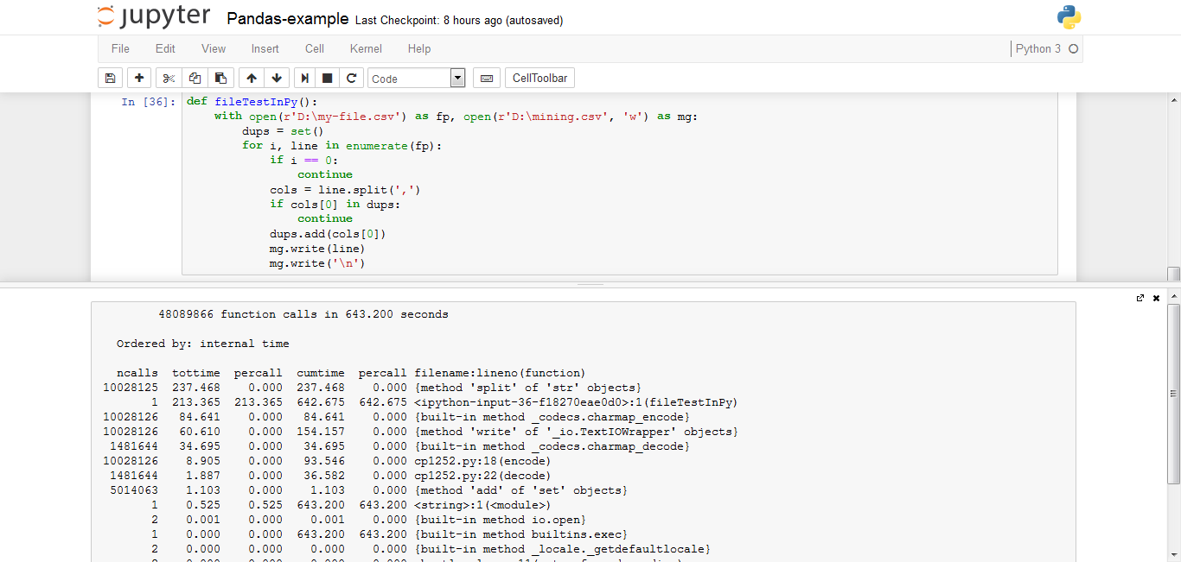Close the pager output panel
This screenshot has width=1181, height=562.
[1156, 298]
